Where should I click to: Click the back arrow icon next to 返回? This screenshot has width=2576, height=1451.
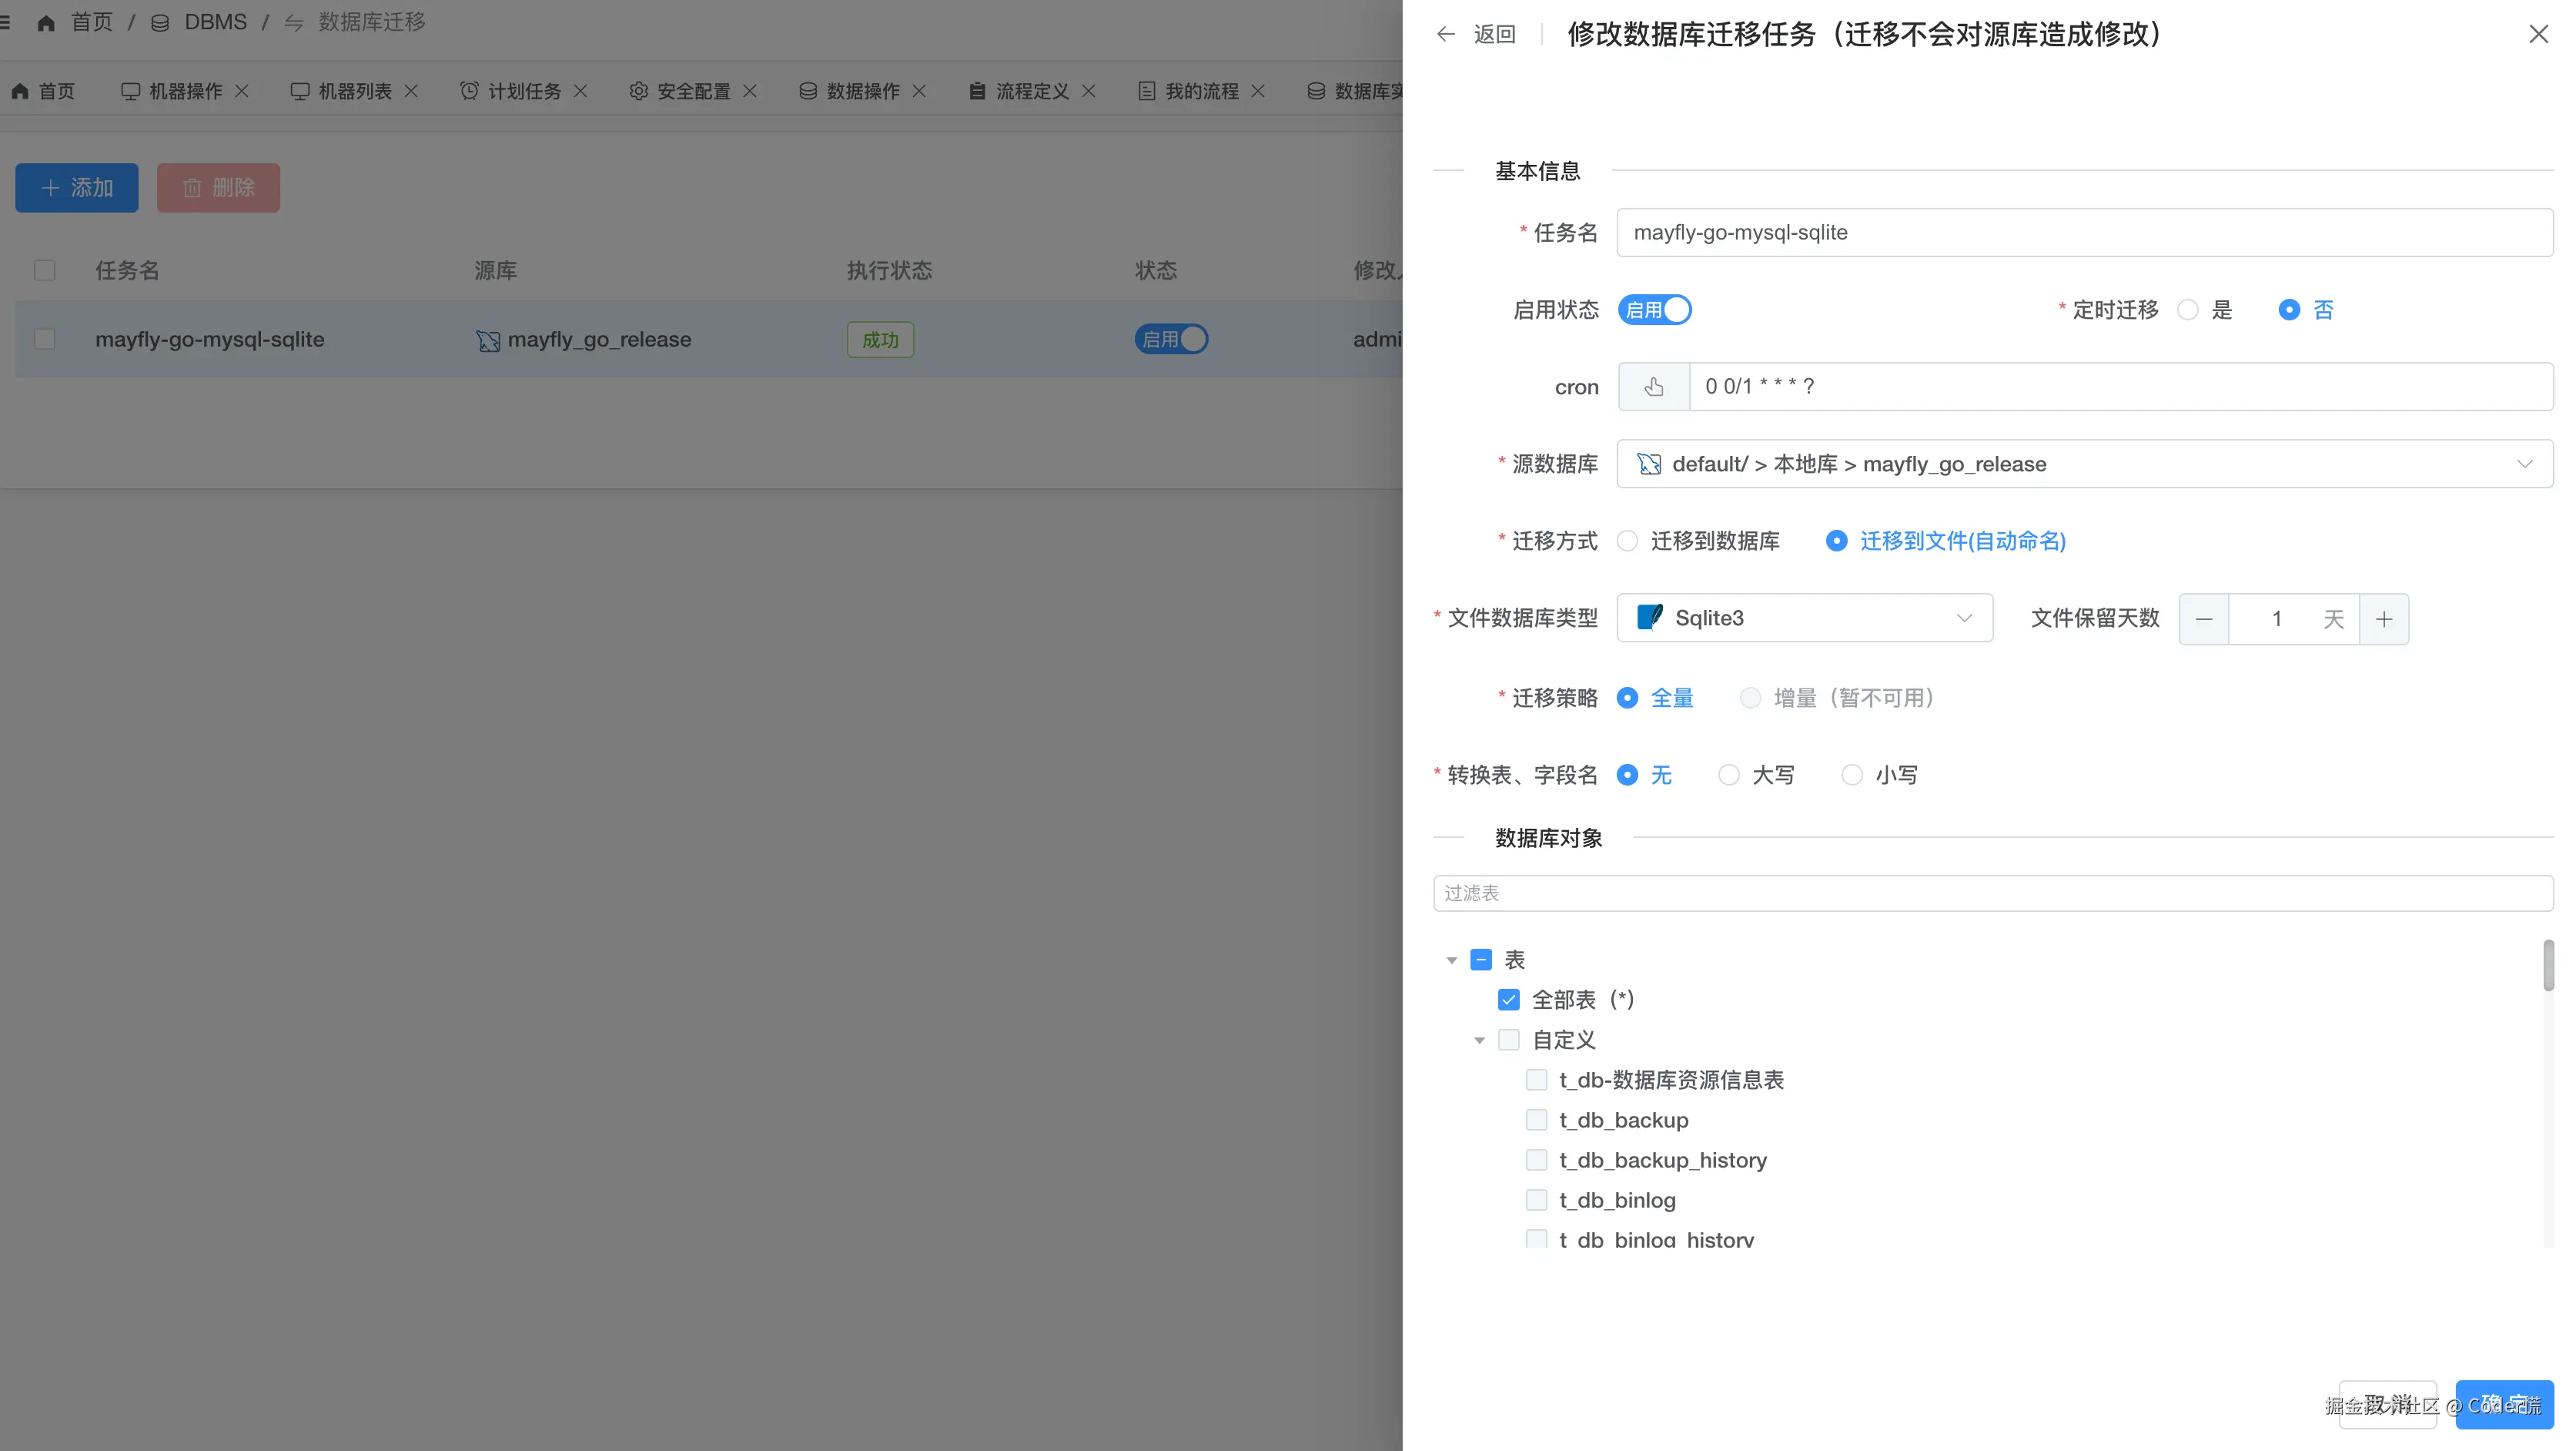point(1445,34)
